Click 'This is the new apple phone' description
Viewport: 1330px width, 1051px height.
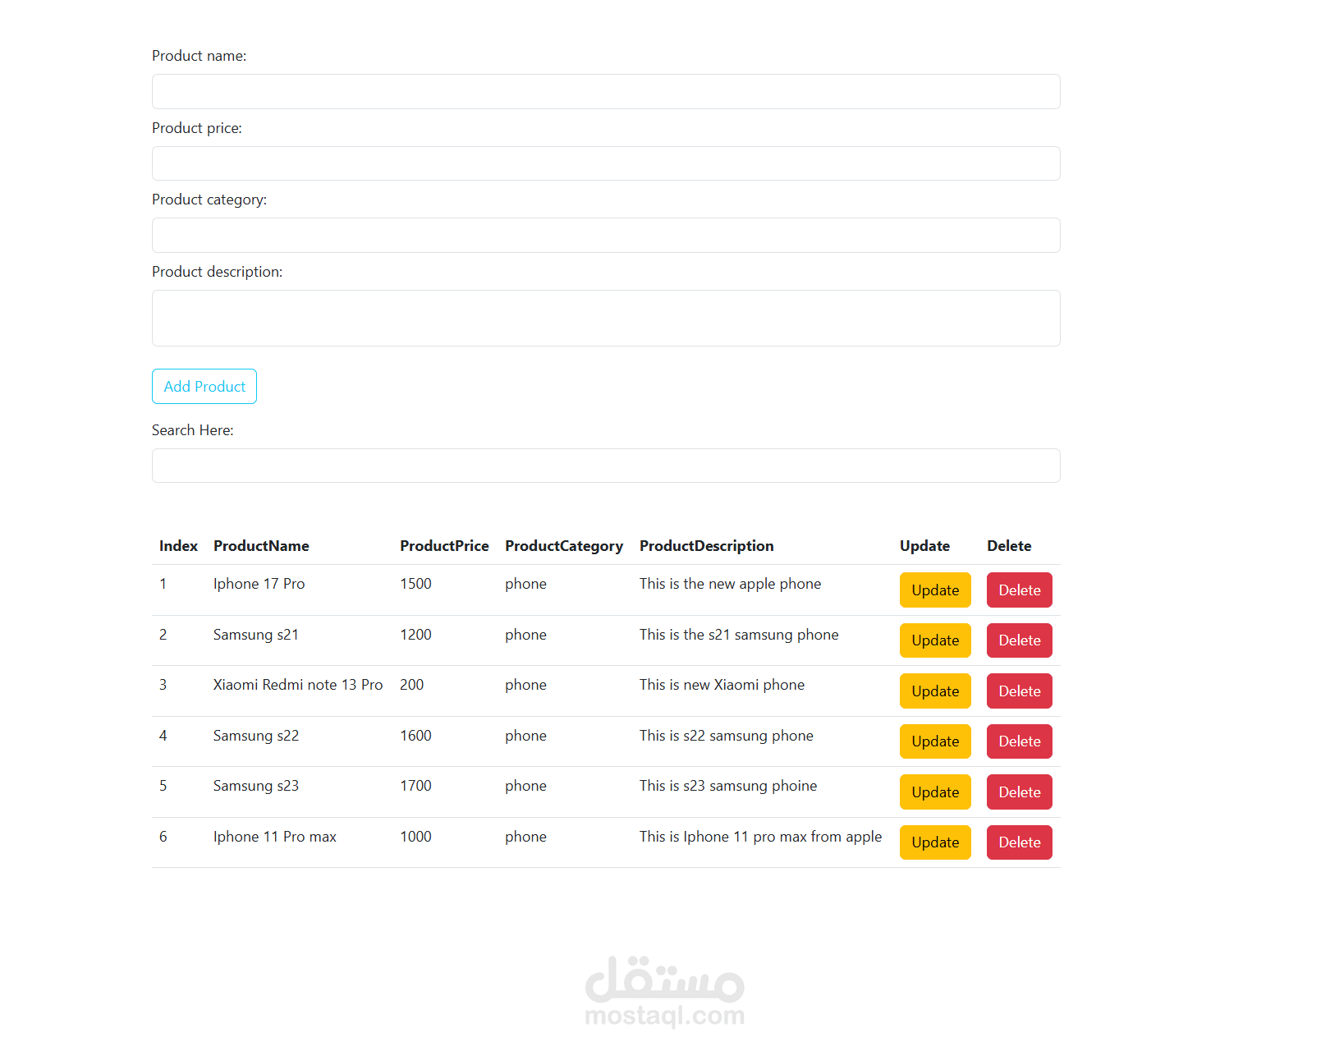(x=730, y=584)
